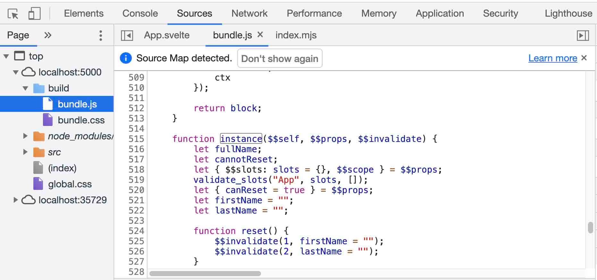
Task: Expand the node_modules folder
Action: point(25,136)
